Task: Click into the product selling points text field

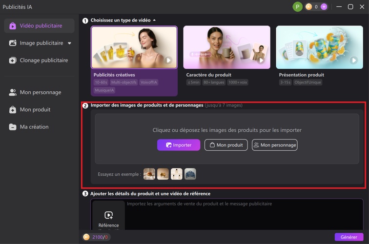Action: [x=244, y=215]
